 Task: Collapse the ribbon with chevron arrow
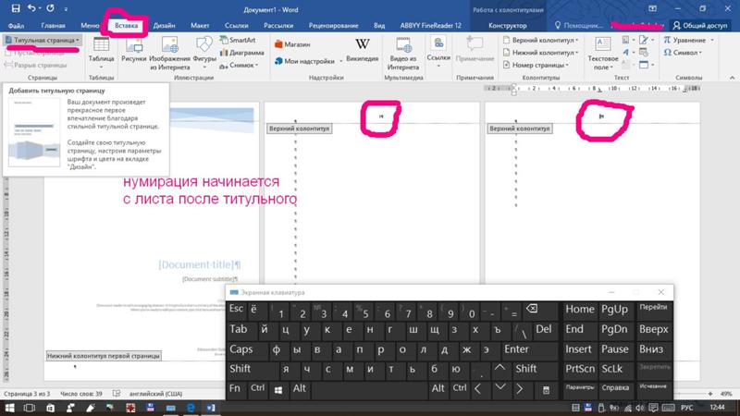(x=732, y=78)
